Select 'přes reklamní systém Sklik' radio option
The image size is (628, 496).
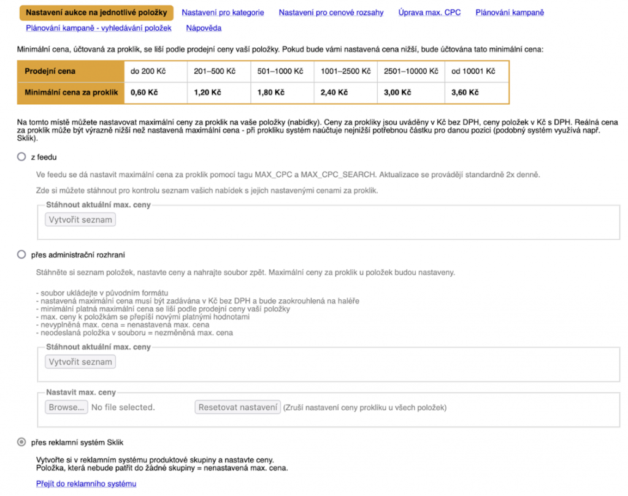click(21, 442)
